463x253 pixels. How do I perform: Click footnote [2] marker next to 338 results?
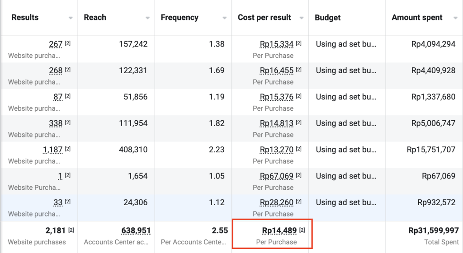[x=68, y=123]
